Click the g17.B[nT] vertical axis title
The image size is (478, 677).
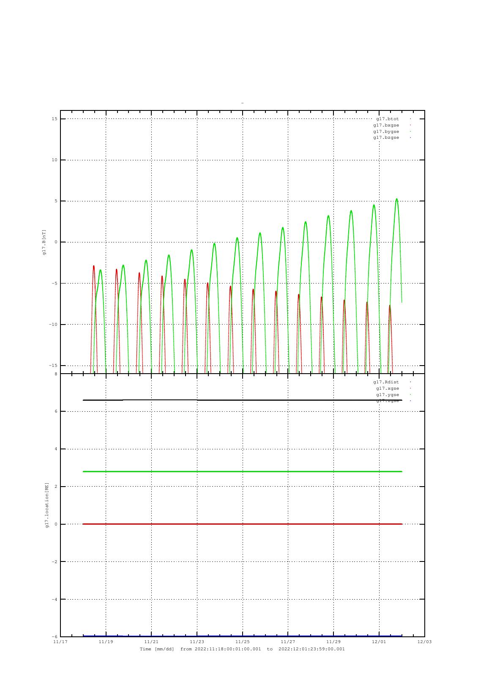coord(44,242)
